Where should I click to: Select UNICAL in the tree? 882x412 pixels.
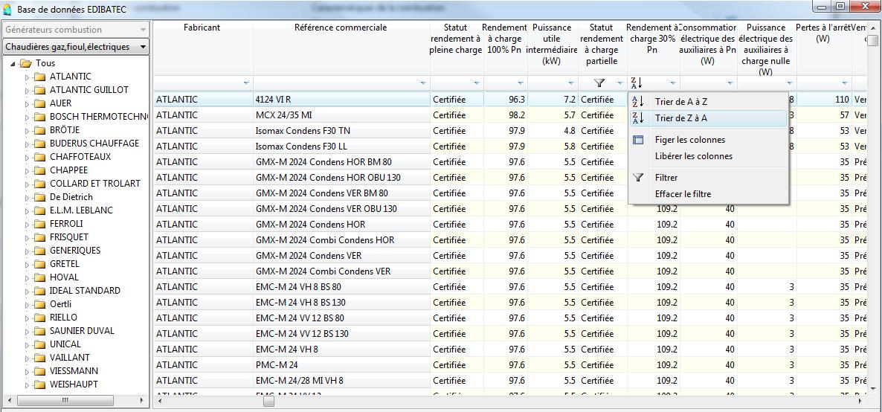pyautogui.click(x=65, y=344)
